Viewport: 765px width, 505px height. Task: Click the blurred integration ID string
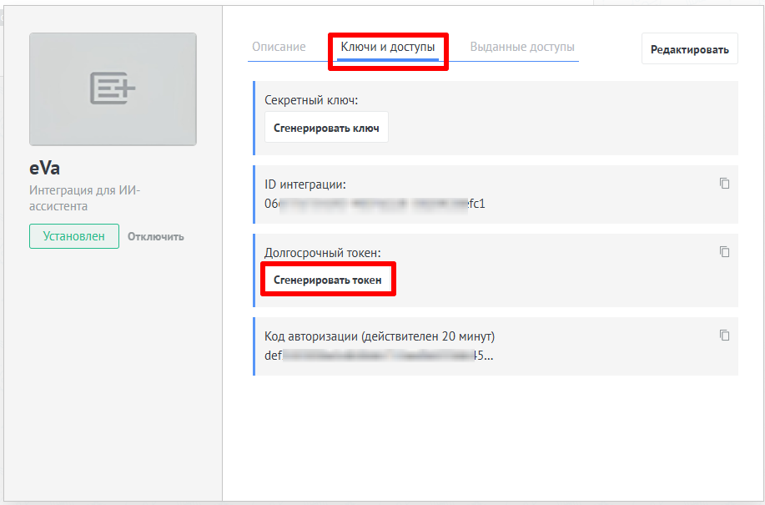[x=375, y=203]
